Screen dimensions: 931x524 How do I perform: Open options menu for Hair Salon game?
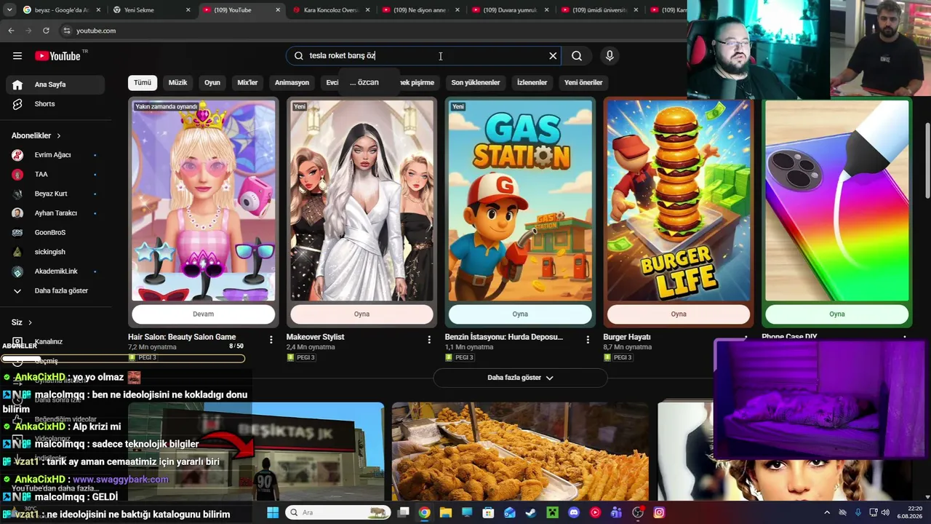pos(271,340)
